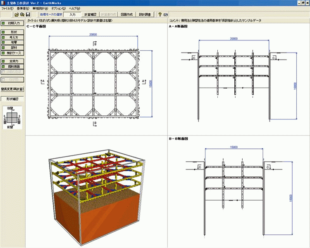Click the wall direction diagram thumbnail
Viewport: 310px width, 248px height.
coord(12,117)
